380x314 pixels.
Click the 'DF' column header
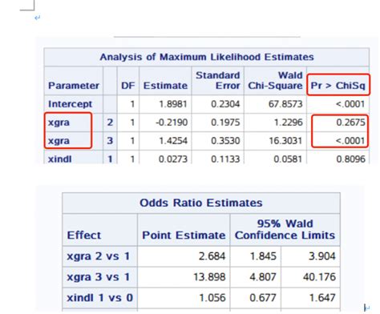[128, 86]
